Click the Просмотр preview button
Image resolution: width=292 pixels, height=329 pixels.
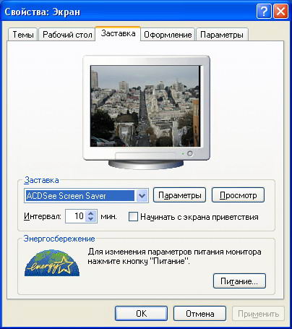(x=238, y=195)
